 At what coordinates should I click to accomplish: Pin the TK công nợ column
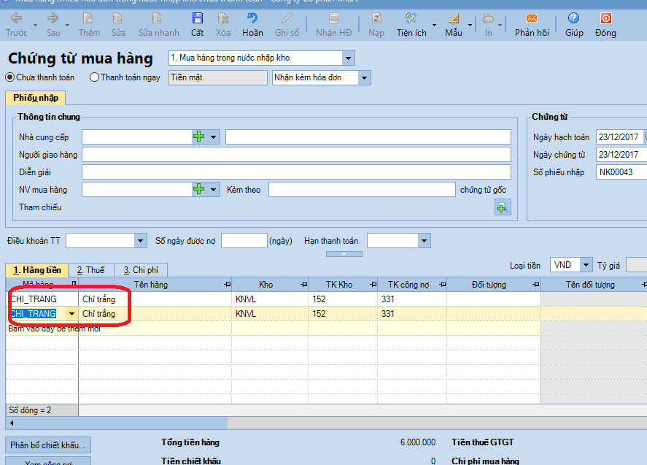[442, 285]
